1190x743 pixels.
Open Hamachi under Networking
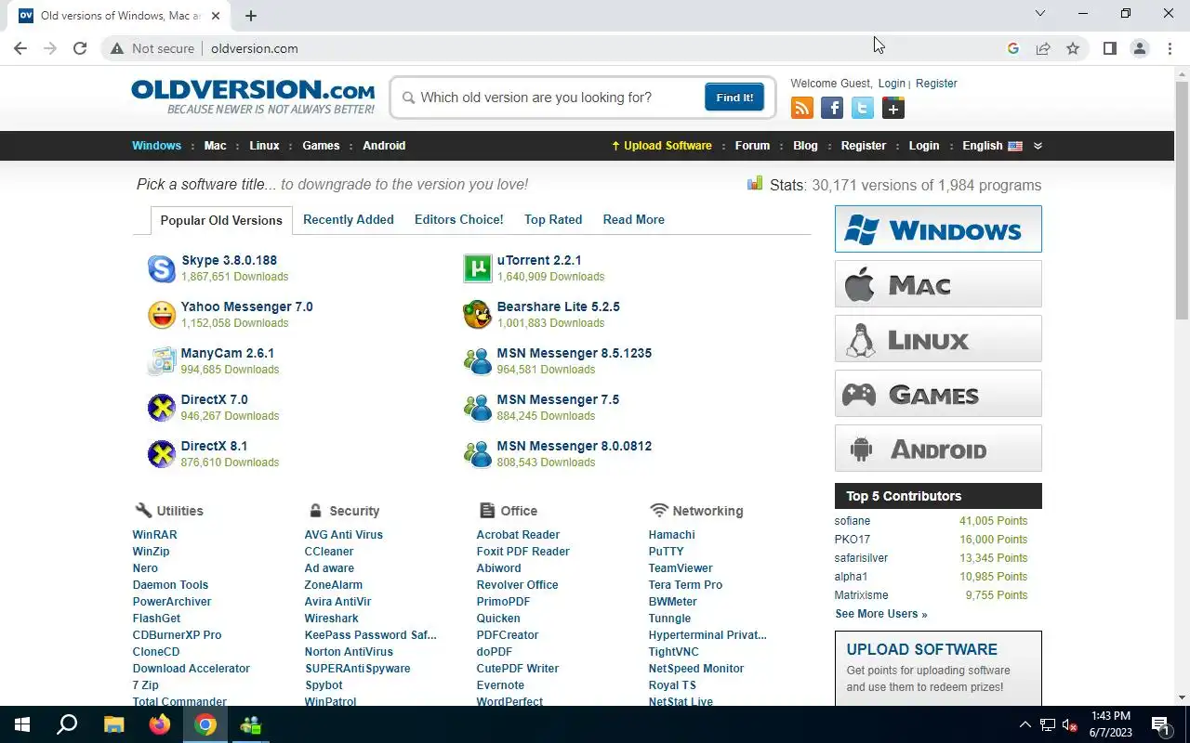(x=671, y=535)
